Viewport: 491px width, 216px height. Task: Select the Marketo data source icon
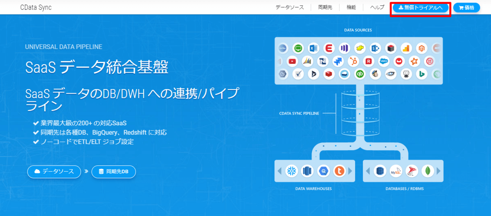(x=345, y=48)
